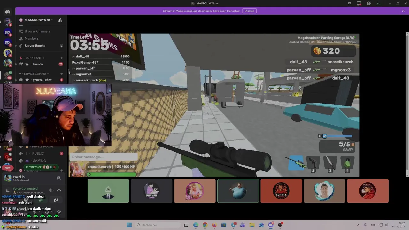Focus the green suited-figure participant tile
Image resolution: width=409 pixels, height=230 pixels.
click(108, 191)
